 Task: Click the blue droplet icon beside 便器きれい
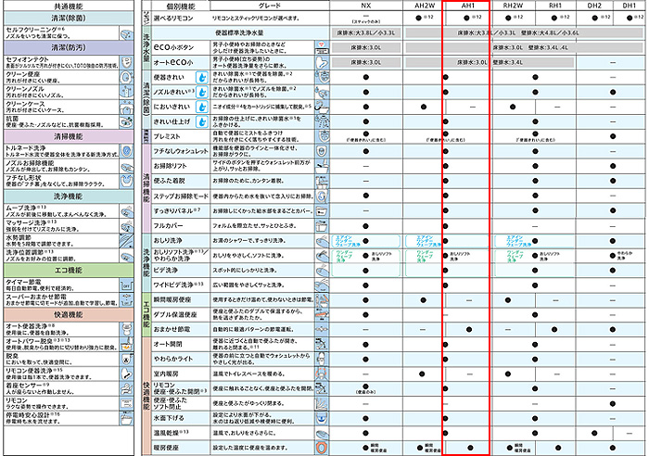(x=200, y=77)
